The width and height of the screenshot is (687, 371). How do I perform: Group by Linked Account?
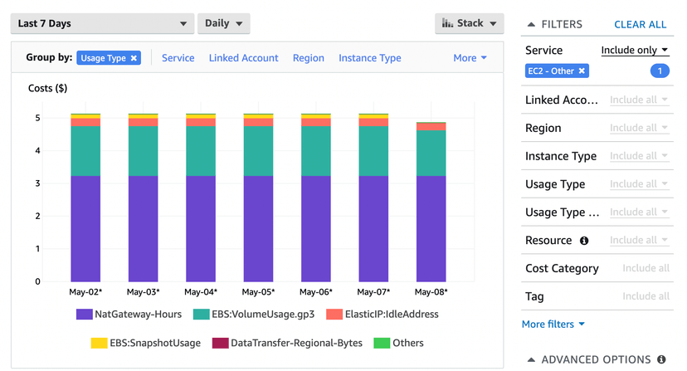[x=243, y=58]
